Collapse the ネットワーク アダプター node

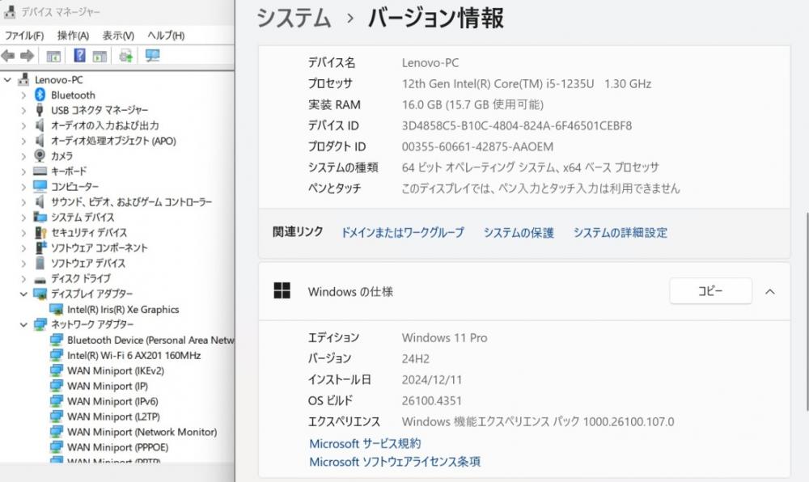pyautogui.click(x=23, y=325)
